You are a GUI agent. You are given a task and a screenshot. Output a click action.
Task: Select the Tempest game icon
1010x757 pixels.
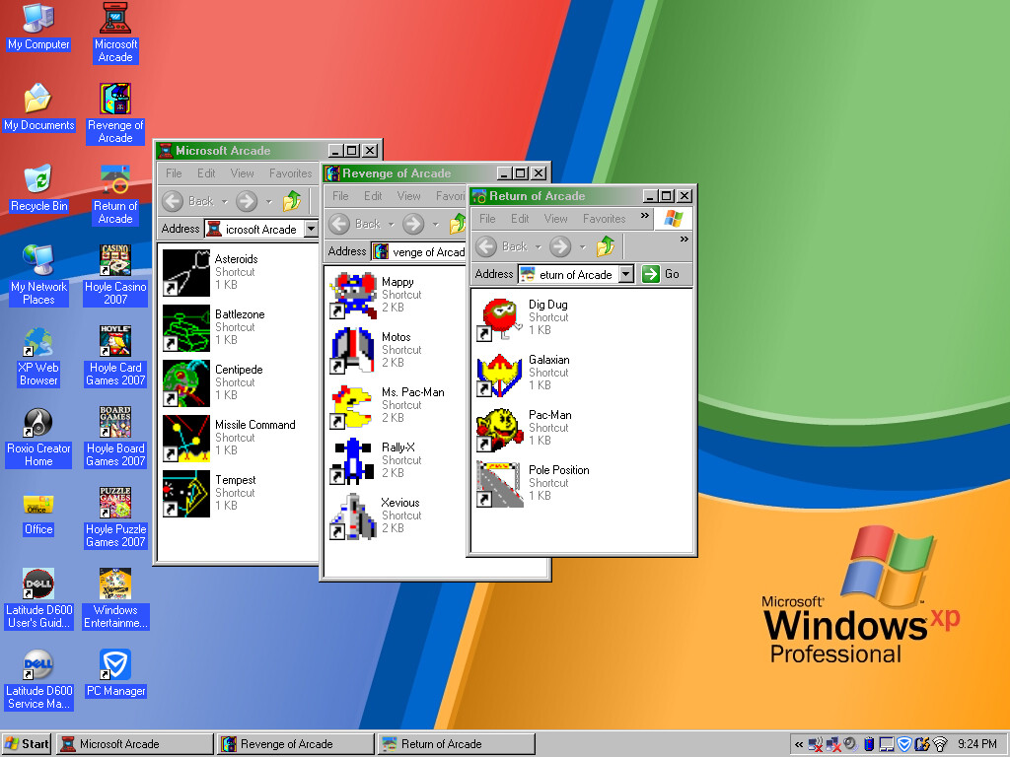tap(186, 494)
